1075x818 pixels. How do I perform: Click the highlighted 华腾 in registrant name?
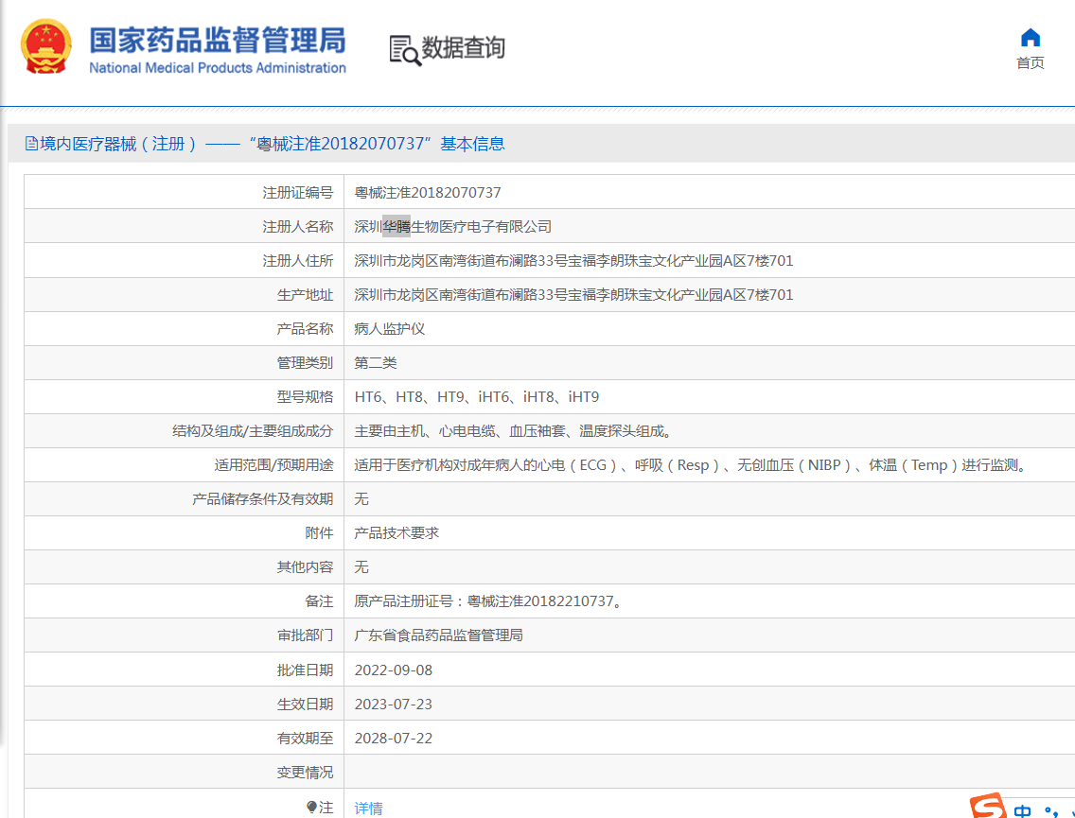click(x=397, y=226)
